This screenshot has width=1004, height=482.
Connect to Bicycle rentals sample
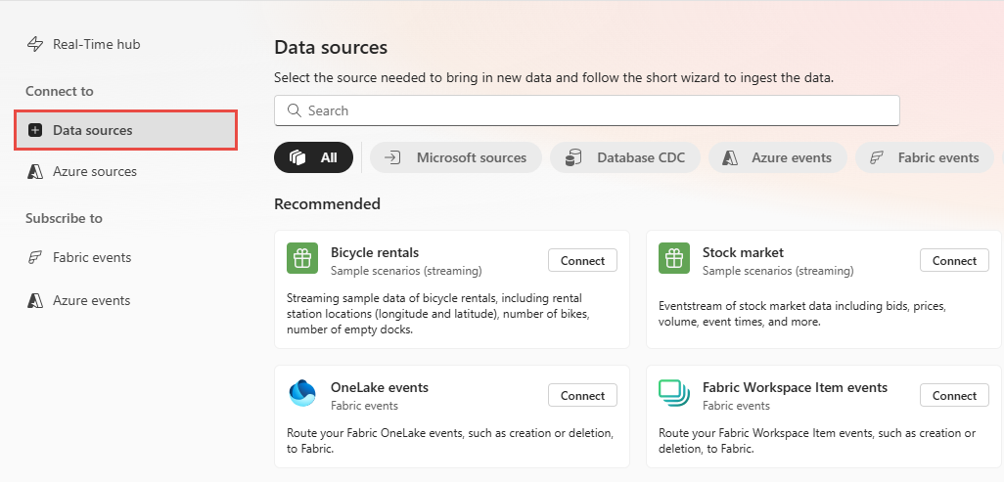582,261
